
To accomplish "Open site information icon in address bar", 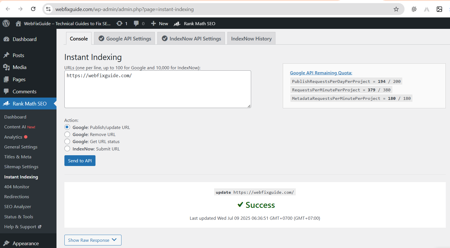I will click(x=48, y=9).
